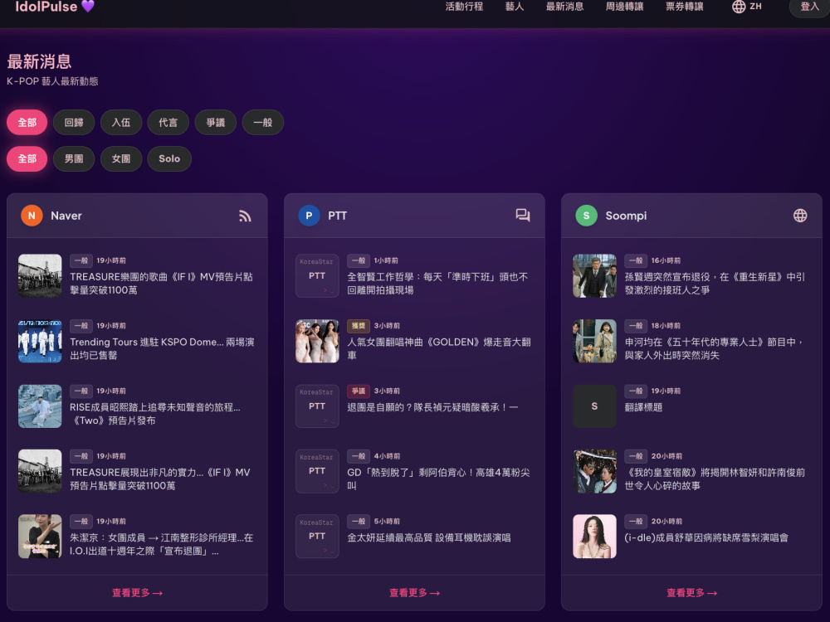Click the forum chat icon in PTT panel
The width and height of the screenshot is (830, 622).
tap(522, 216)
